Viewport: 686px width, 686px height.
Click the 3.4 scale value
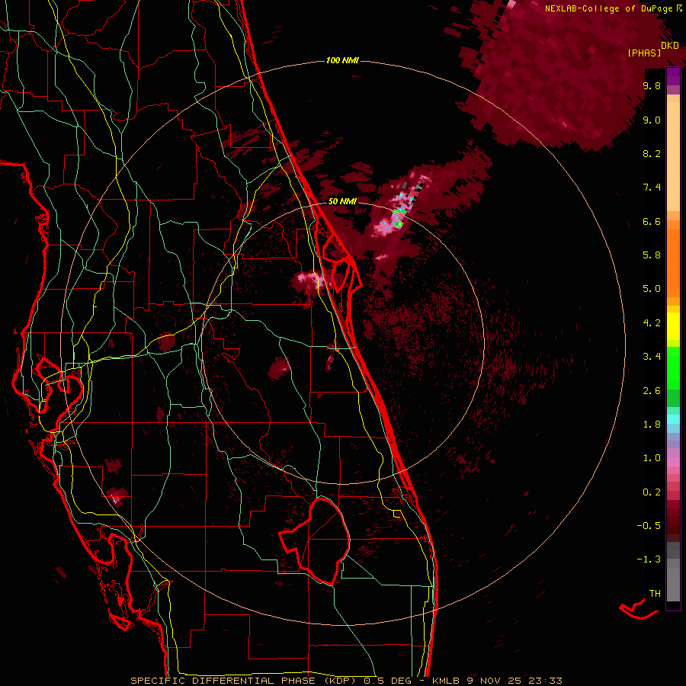click(x=652, y=357)
